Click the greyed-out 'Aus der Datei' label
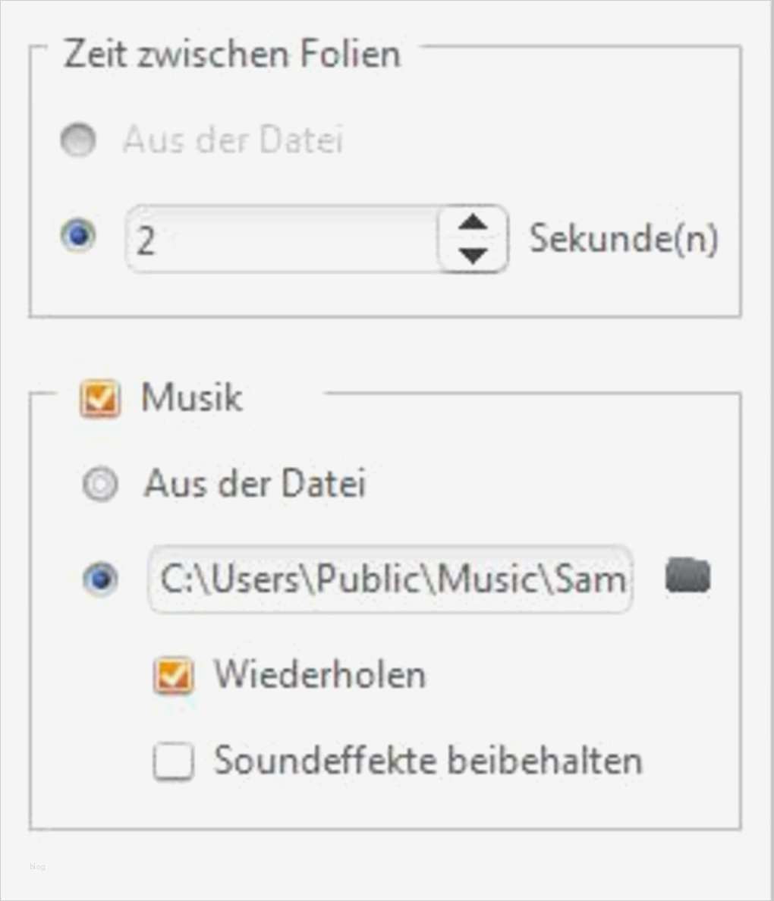Viewport: 774px width, 901px height. (x=233, y=140)
